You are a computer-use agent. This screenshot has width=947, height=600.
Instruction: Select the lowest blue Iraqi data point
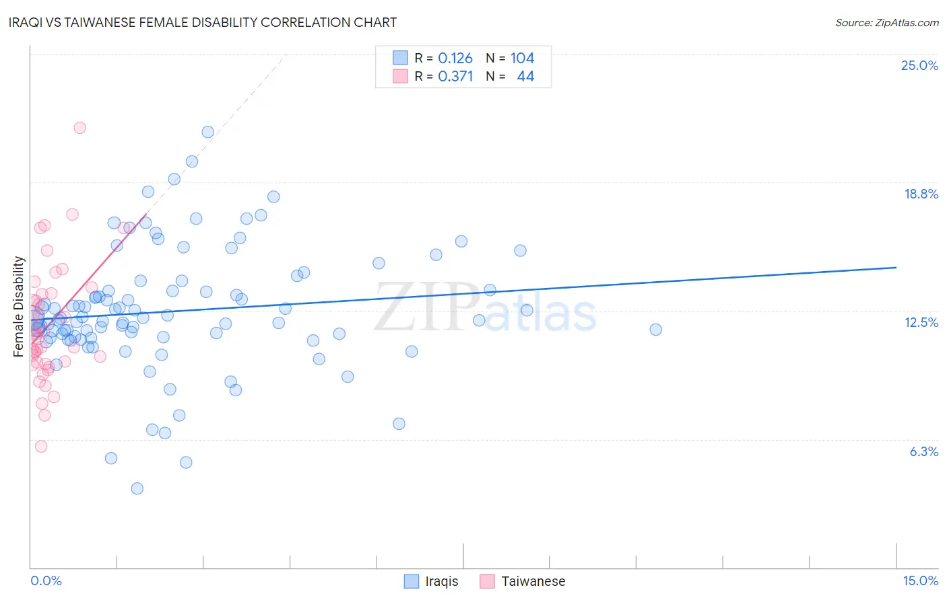click(x=137, y=488)
